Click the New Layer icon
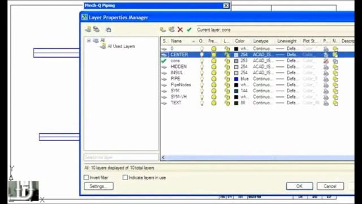The image size is (362, 204). [163, 29]
